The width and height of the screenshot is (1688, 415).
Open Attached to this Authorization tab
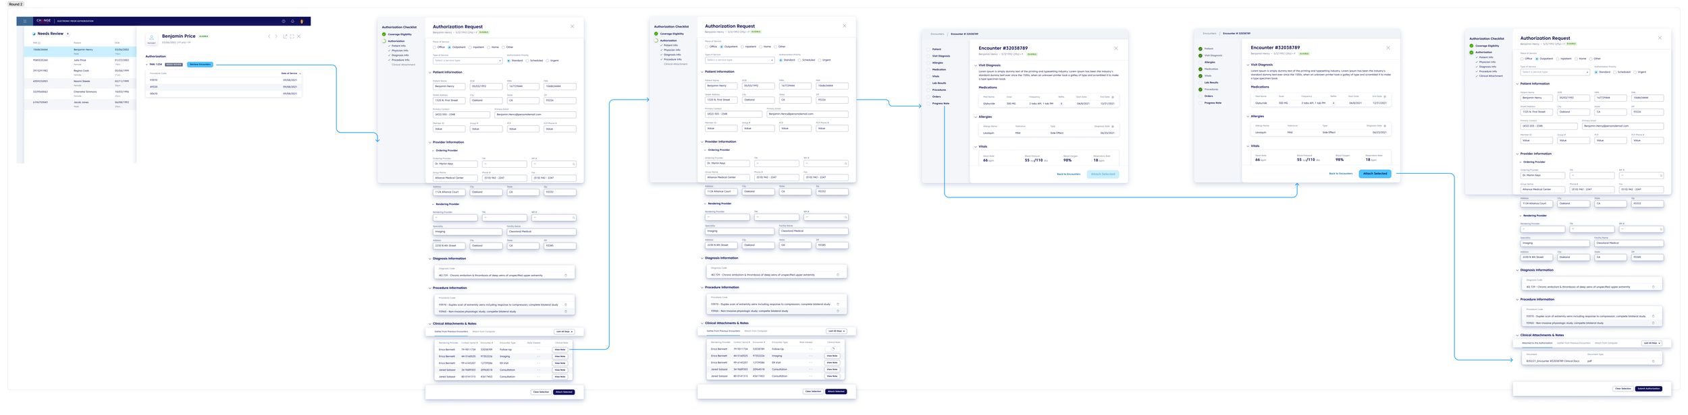[1537, 343]
